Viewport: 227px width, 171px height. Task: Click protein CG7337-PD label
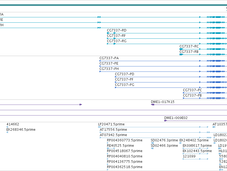point(125,74)
